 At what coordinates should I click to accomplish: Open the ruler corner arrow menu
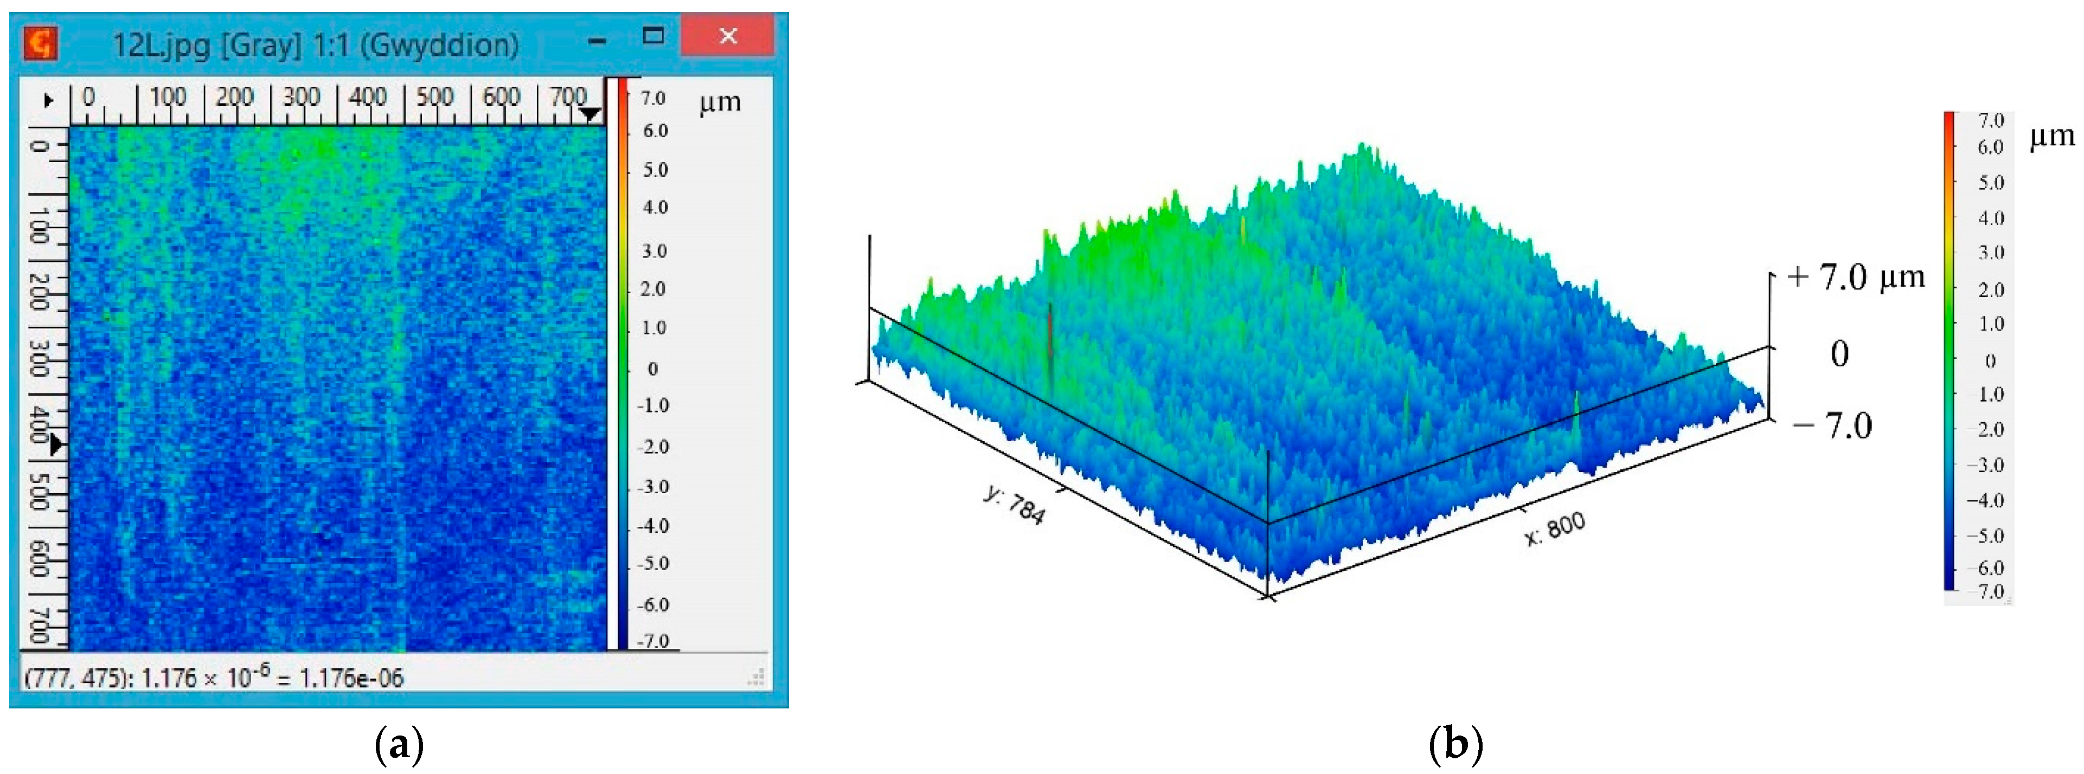48,100
